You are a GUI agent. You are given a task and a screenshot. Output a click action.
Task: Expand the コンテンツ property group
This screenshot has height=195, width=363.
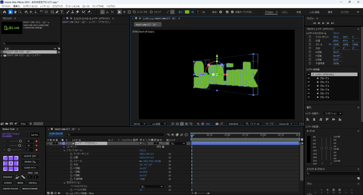(64, 147)
